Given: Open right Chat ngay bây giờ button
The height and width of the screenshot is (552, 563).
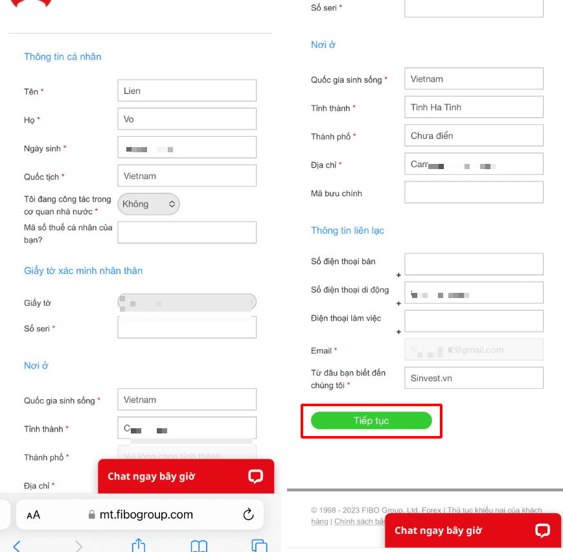Looking at the screenshot, I should pyautogui.click(x=473, y=530).
